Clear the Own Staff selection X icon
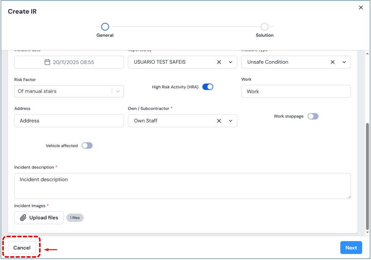The height and width of the screenshot is (260, 371). coord(219,121)
